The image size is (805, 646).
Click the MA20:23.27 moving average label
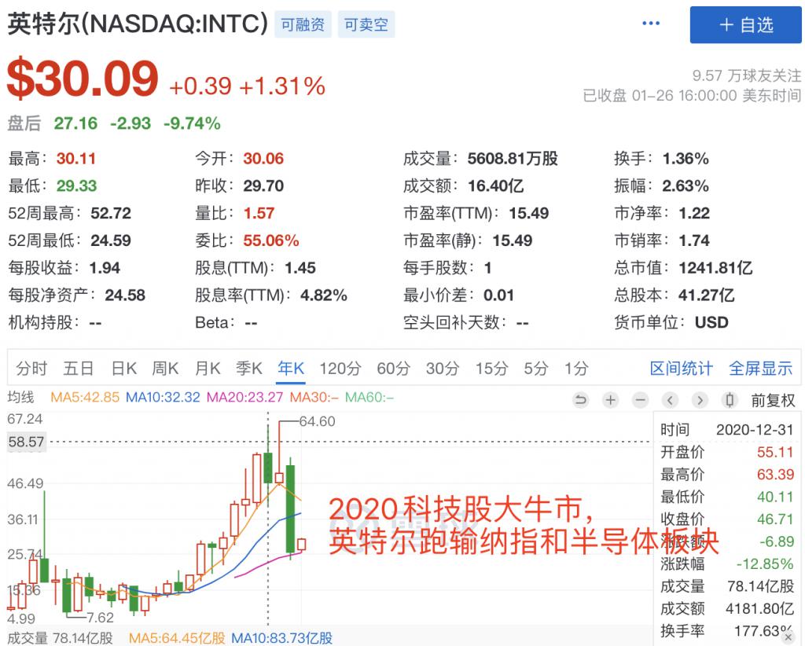click(x=245, y=397)
